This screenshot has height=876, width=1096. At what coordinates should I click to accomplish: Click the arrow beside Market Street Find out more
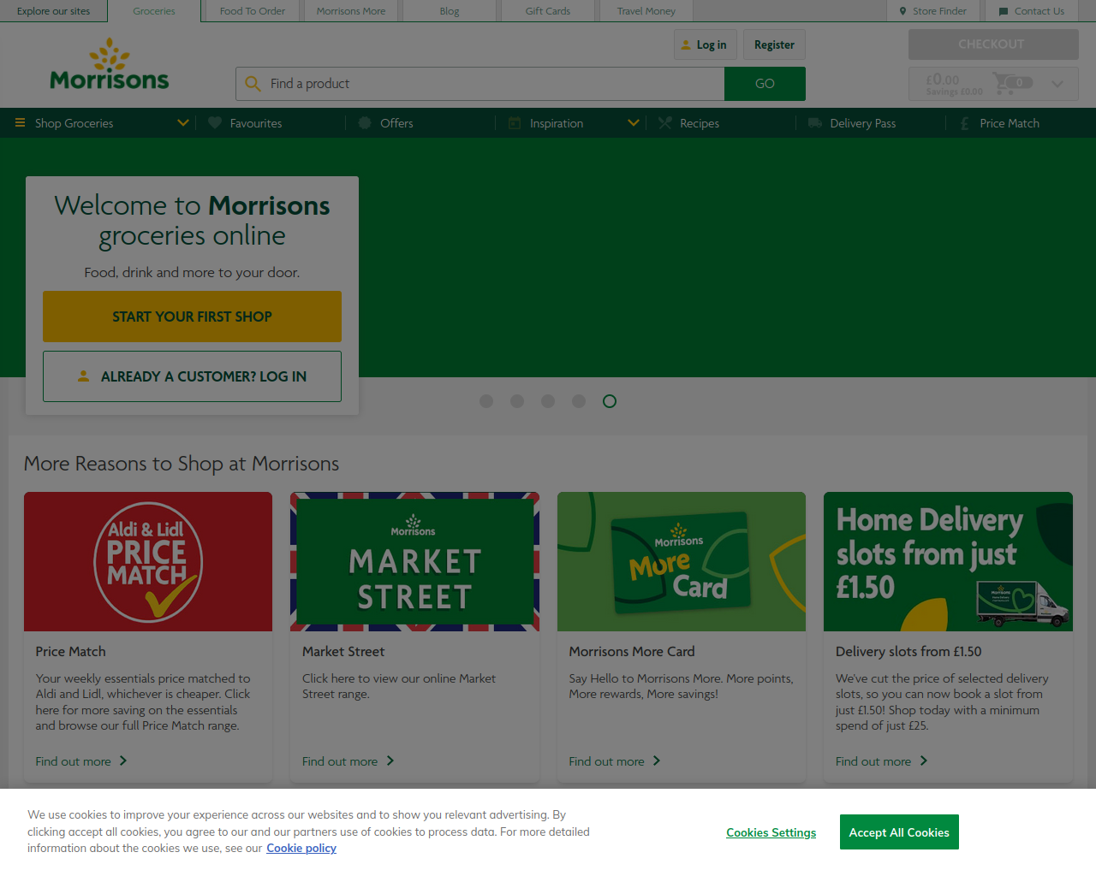(x=390, y=761)
